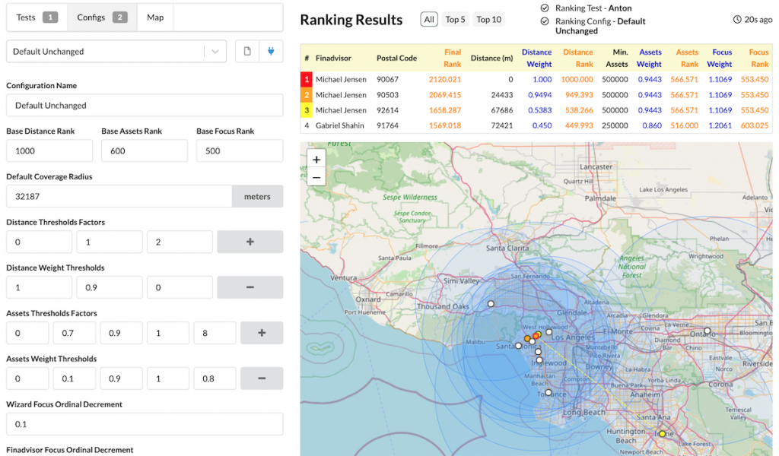Click the Assets Thresholds Factor 8 field
The image size is (779, 456).
pyautogui.click(x=215, y=333)
